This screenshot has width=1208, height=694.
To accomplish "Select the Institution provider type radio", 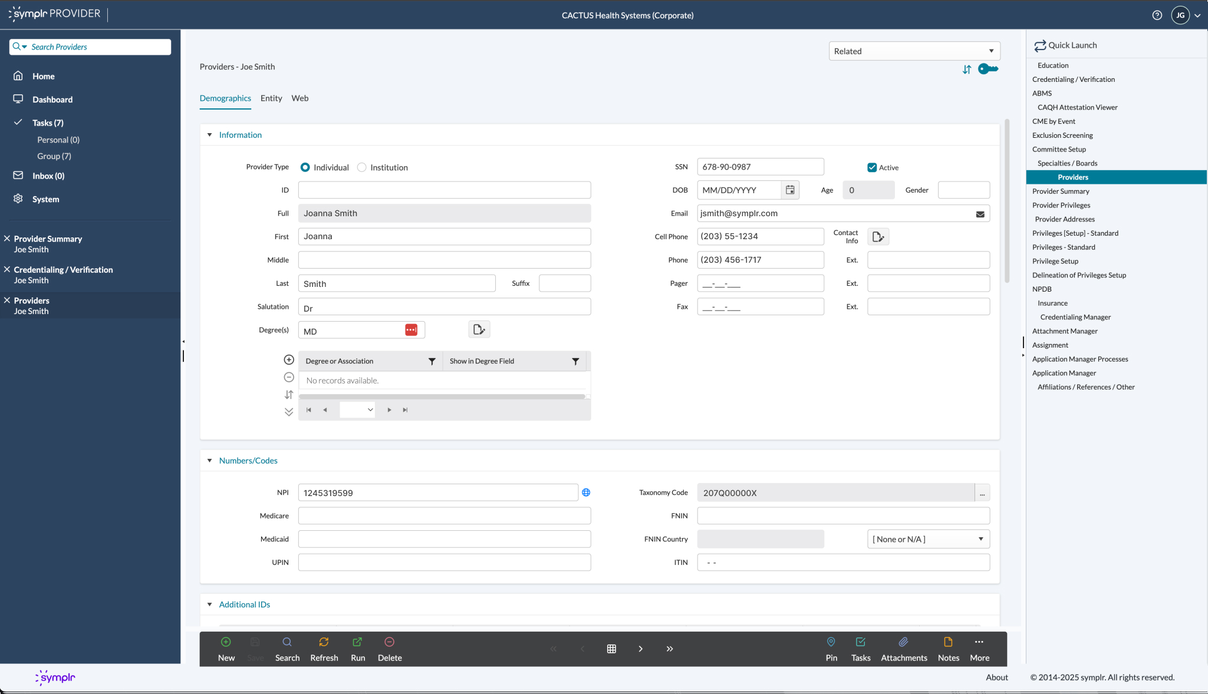I will point(362,167).
